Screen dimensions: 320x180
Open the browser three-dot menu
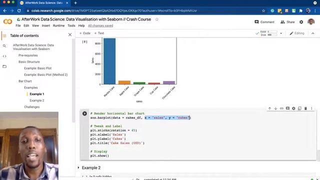coord(315,10)
